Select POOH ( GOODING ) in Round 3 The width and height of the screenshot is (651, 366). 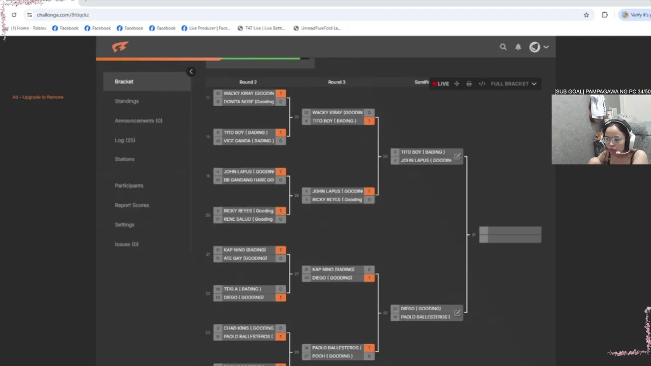(x=338, y=356)
